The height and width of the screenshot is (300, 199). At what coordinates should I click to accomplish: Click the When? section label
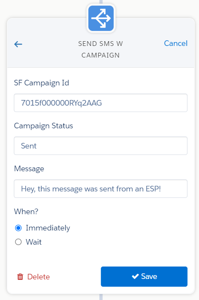pos(26,212)
